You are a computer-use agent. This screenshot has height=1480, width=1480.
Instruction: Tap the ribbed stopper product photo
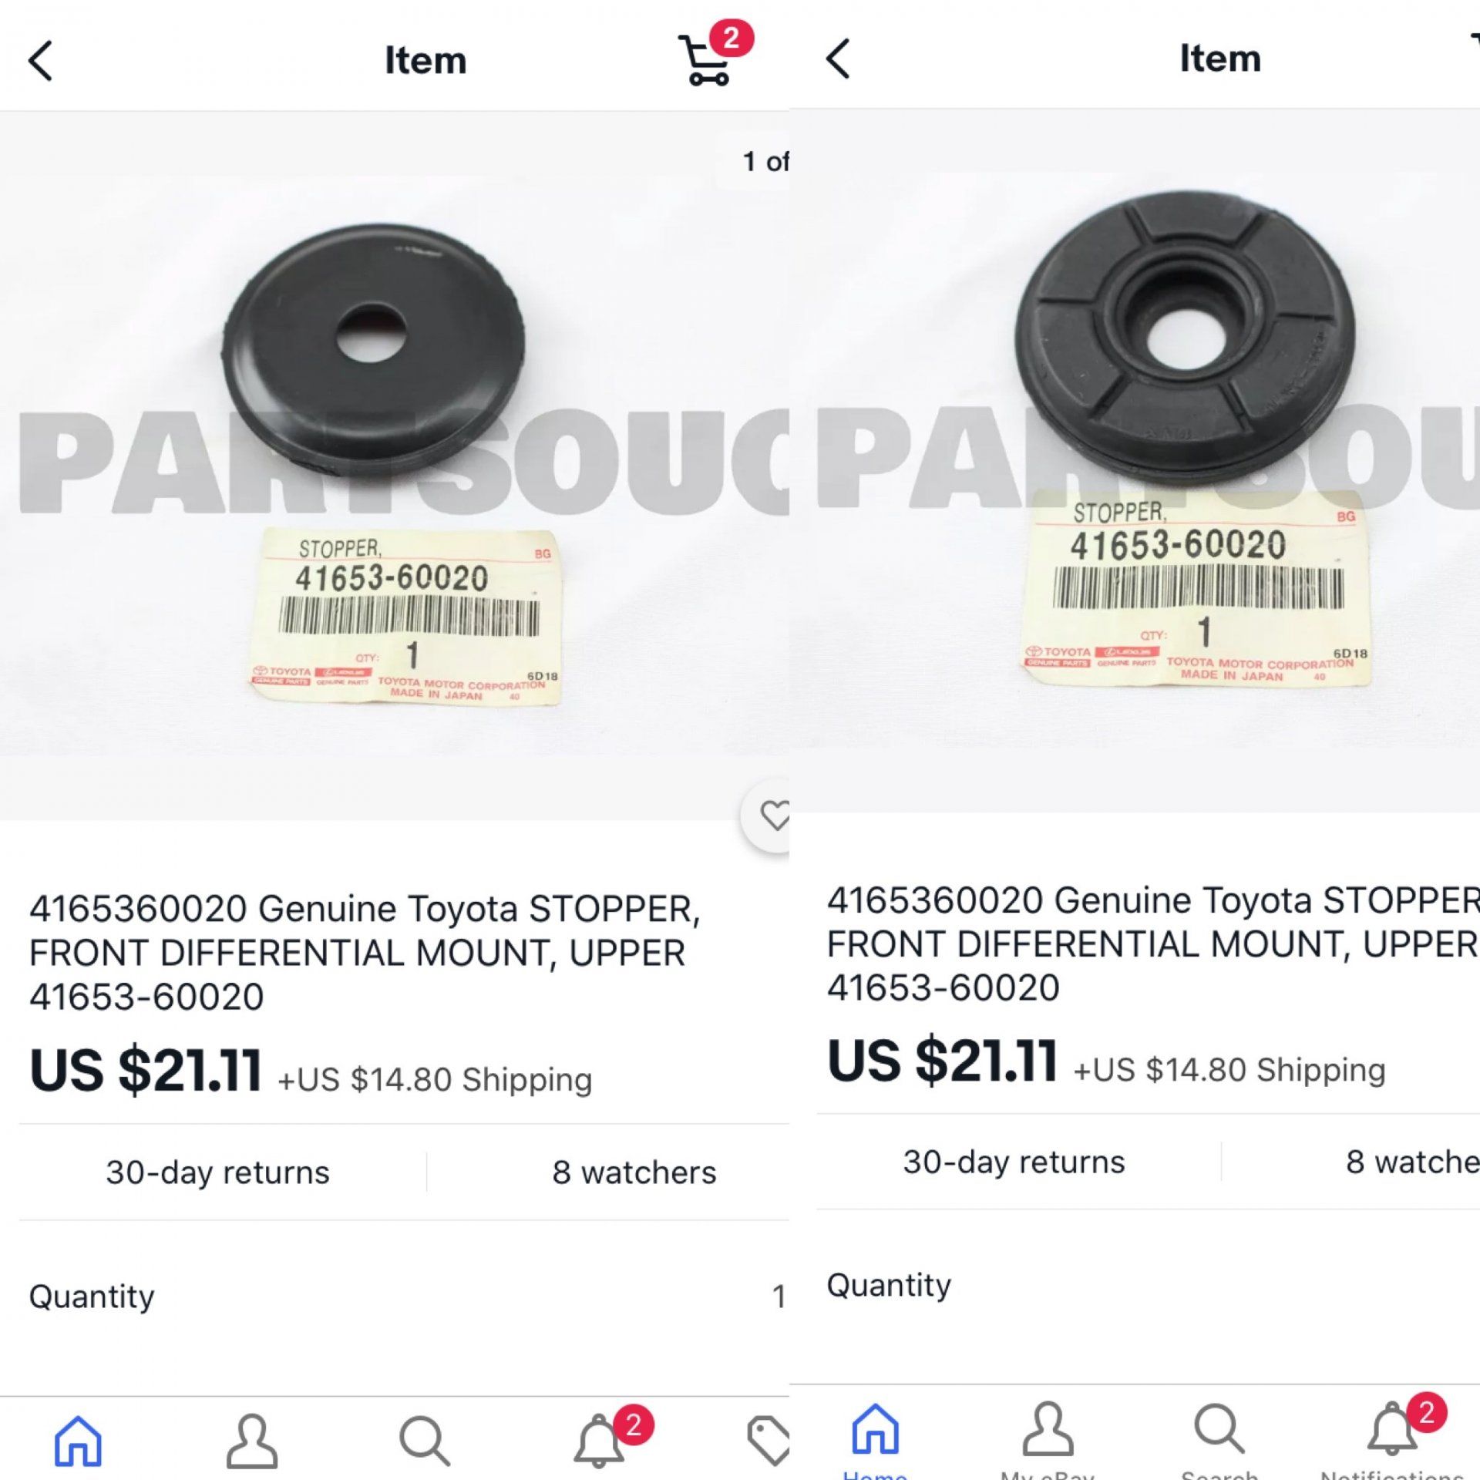tap(1135, 461)
